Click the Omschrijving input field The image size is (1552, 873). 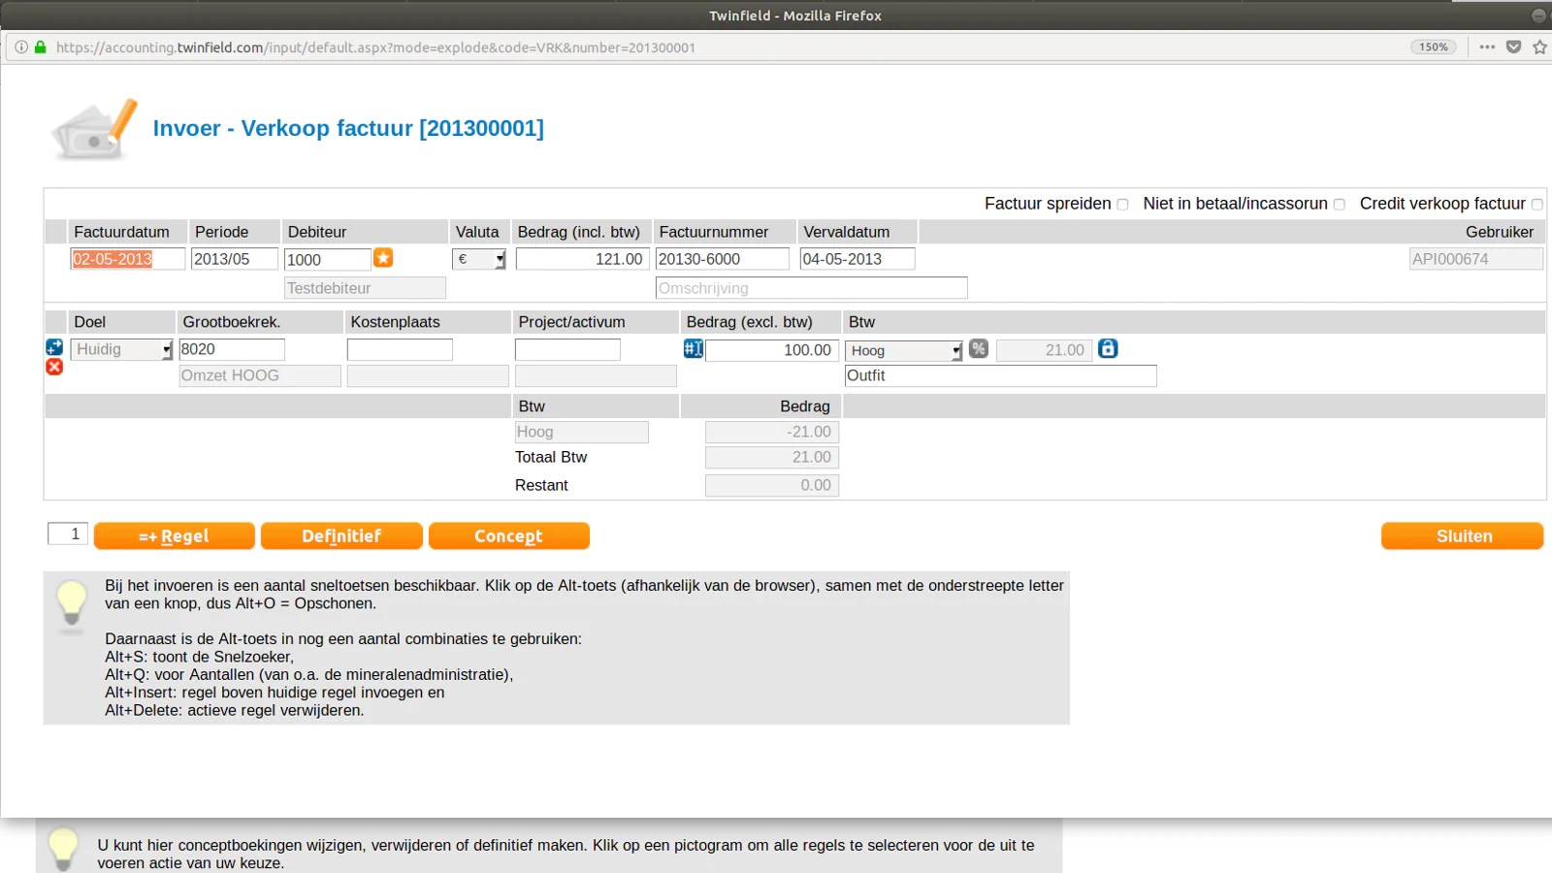[x=811, y=288]
